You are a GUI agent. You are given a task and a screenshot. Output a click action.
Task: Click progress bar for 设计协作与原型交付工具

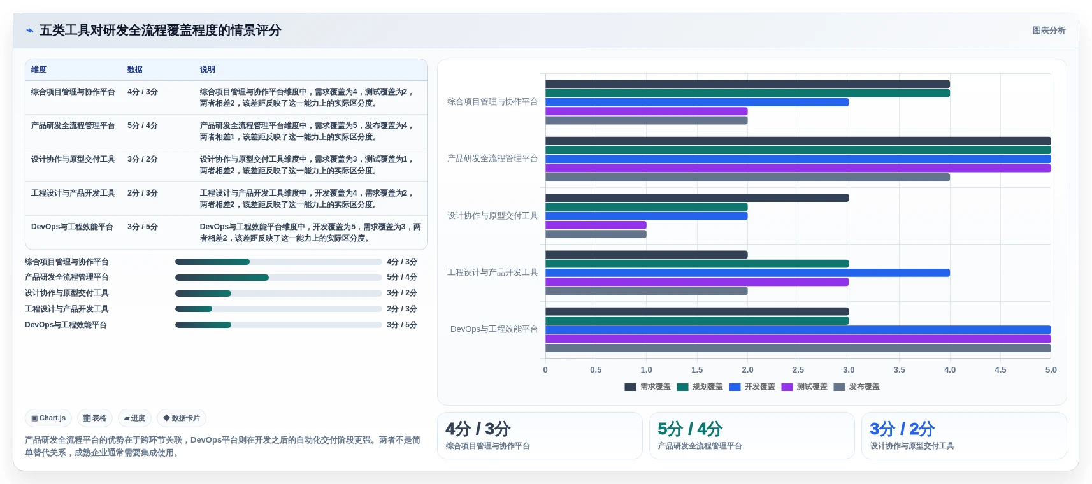[x=278, y=294]
